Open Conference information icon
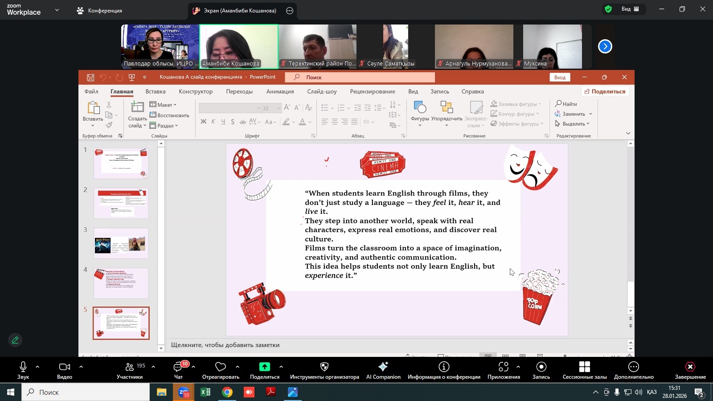The height and width of the screenshot is (401, 713). [444, 367]
